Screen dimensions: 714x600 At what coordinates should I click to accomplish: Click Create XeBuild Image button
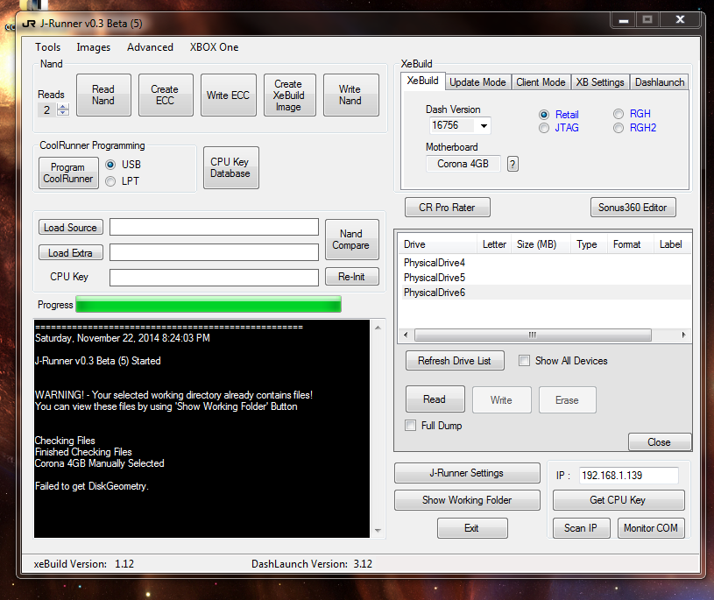(x=290, y=95)
